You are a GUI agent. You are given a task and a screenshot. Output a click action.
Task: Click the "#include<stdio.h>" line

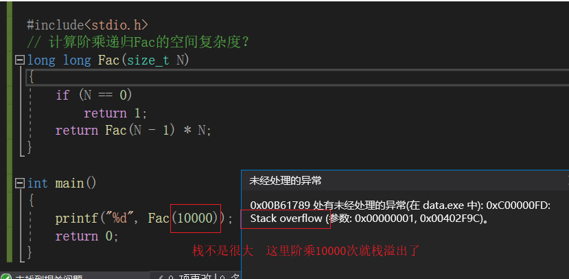[87, 25]
